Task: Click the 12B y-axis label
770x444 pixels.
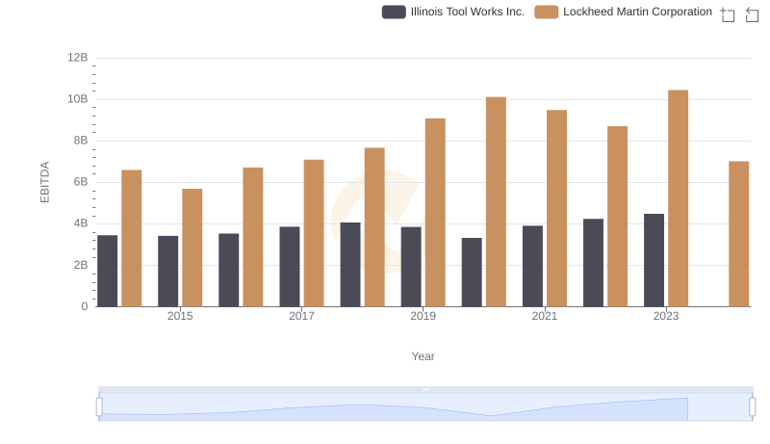Action: tap(78, 58)
